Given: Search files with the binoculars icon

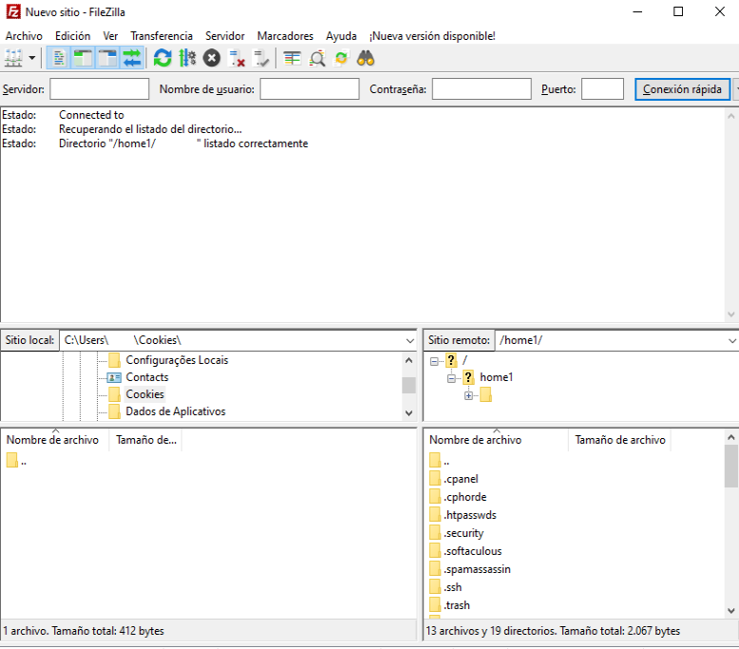Looking at the screenshot, I should click(x=366, y=59).
